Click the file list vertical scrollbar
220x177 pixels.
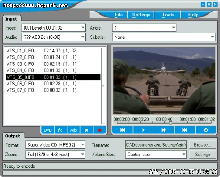pos(103,86)
